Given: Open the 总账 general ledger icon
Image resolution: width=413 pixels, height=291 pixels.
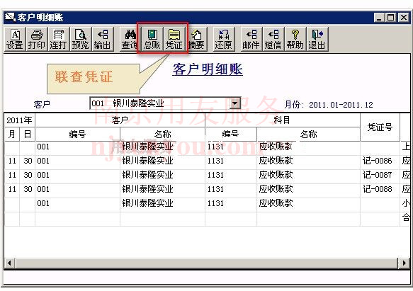Looking at the screenshot, I should pos(152,39).
